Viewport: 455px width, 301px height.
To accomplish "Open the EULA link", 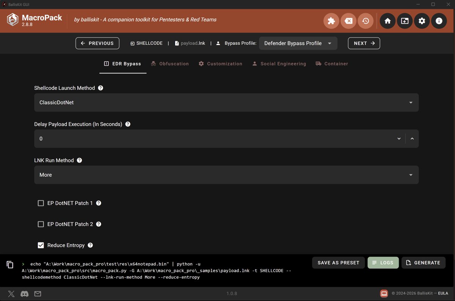I will [x=443, y=293].
